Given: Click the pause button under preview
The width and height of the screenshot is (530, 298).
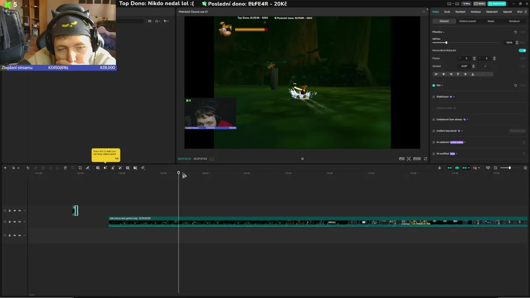Looking at the screenshot, I should (302, 159).
